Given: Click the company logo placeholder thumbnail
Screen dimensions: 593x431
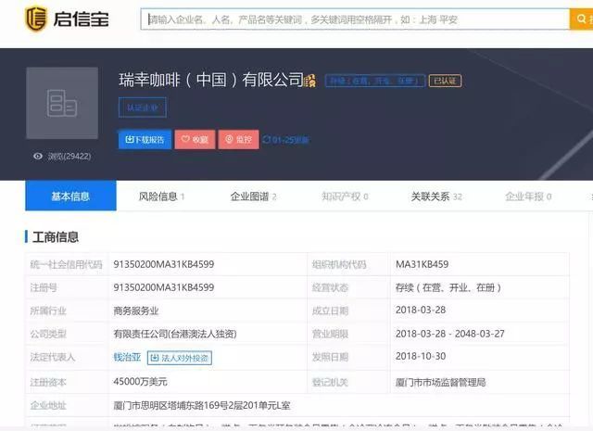Looking at the screenshot, I should pos(62,102).
